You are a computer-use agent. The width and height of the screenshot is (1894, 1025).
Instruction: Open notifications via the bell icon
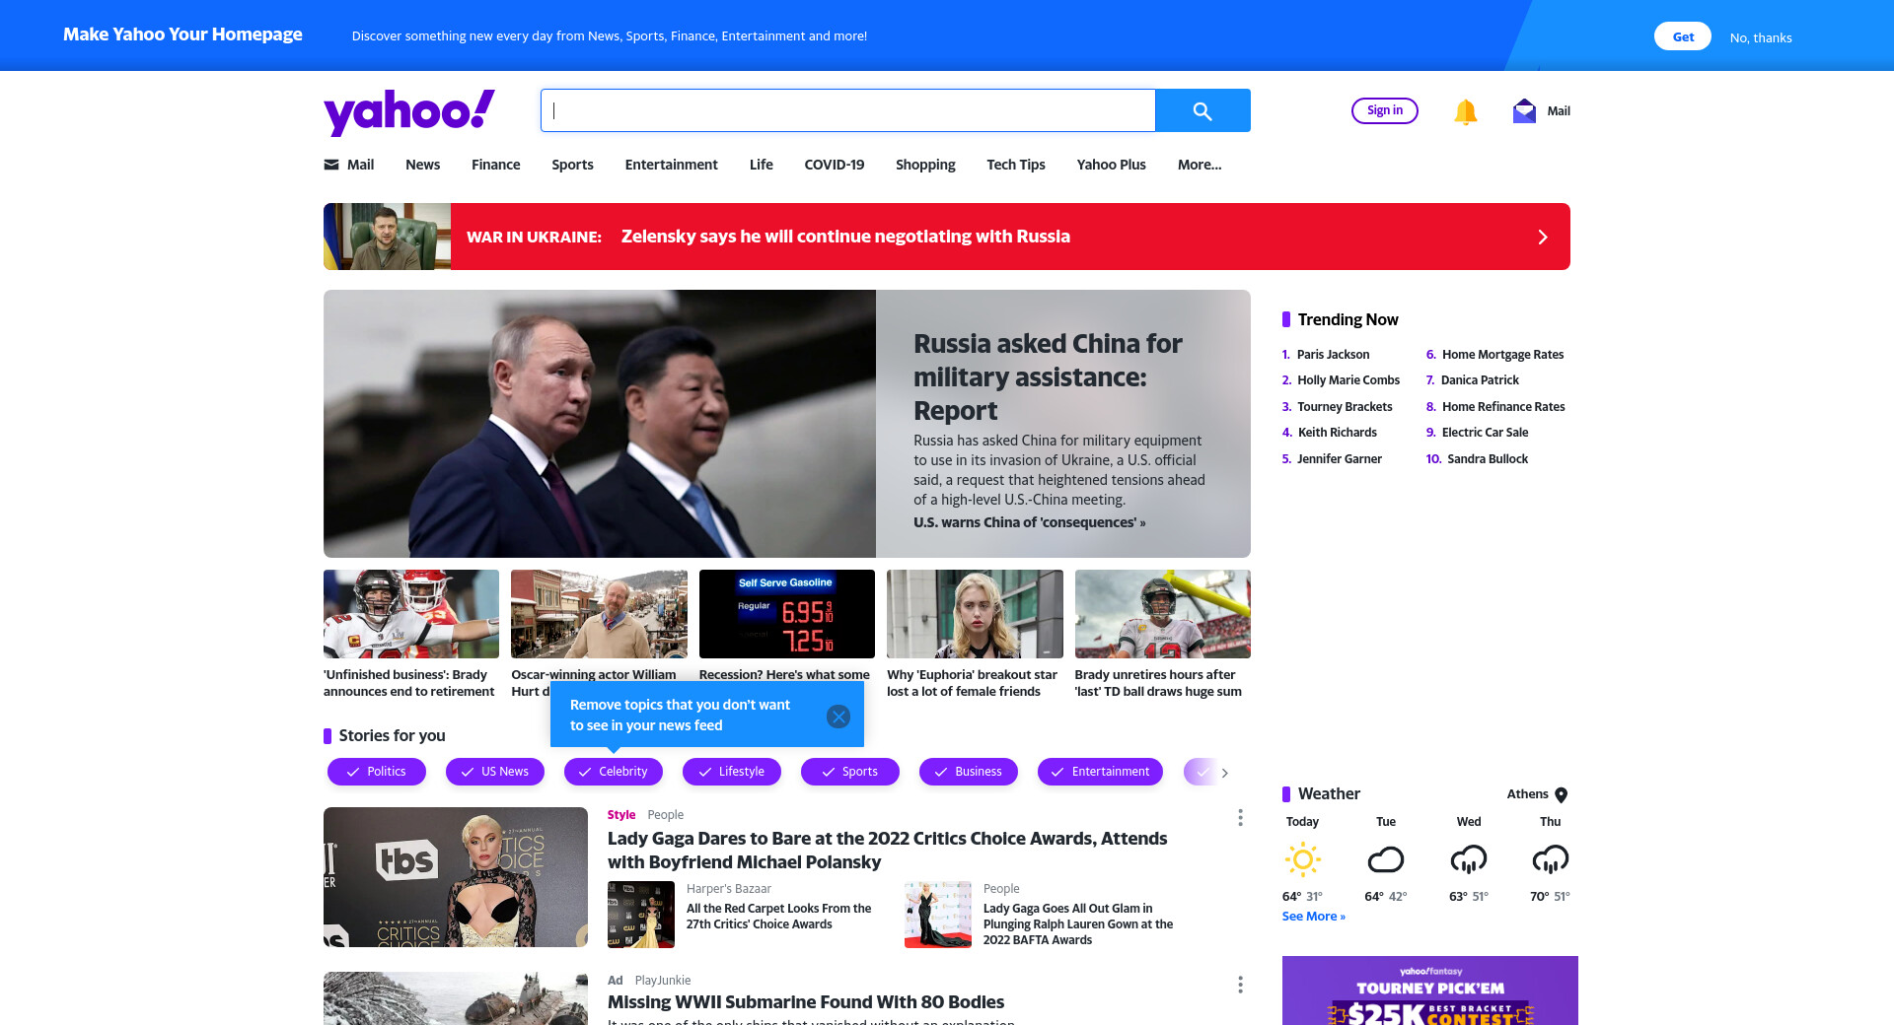tap(1465, 111)
